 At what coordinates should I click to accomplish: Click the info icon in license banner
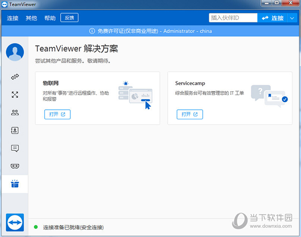click(x=92, y=31)
